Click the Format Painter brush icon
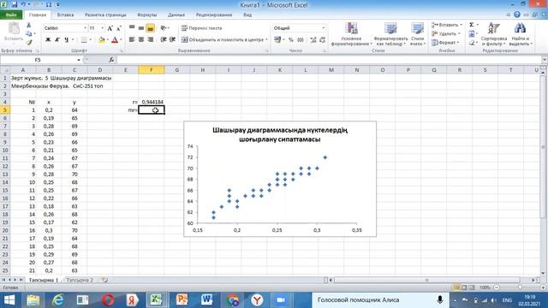The height and width of the screenshot is (308, 548). [29, 42]
